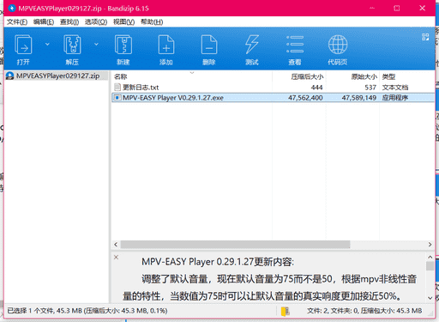439x322 pixels.
Task: Click the preview pane vertical scrollbar thumb
Action: coord(430,266)
